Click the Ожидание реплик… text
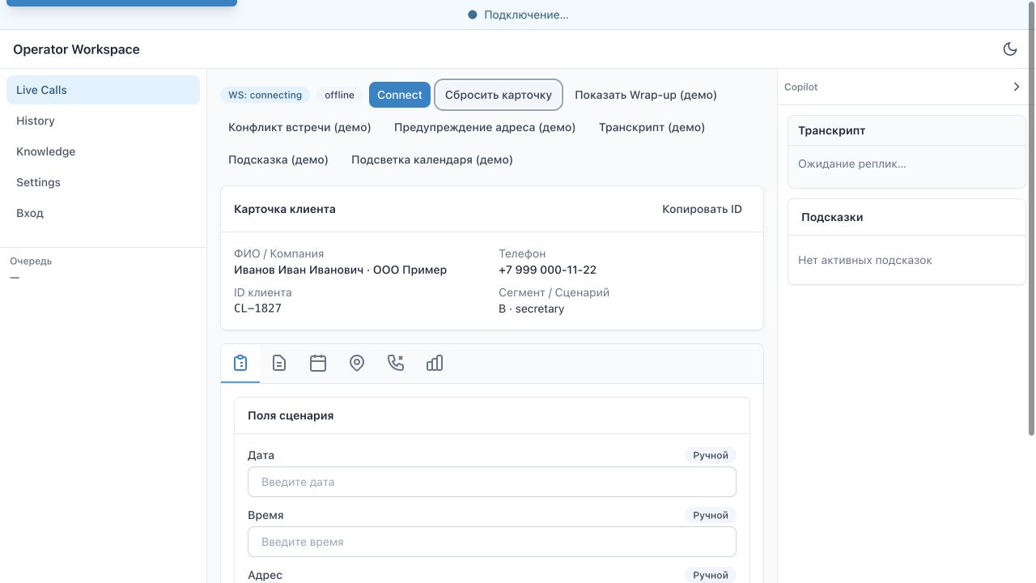 pyautogui.click(x=852, y=164)
